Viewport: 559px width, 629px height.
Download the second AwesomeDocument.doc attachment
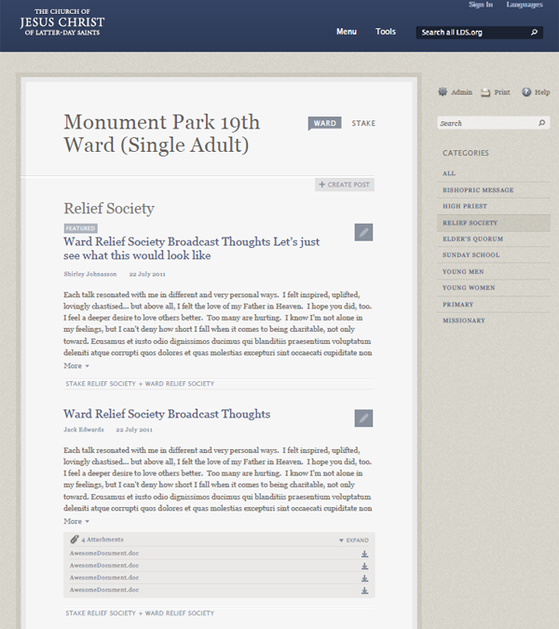click(x=364, y=566)
